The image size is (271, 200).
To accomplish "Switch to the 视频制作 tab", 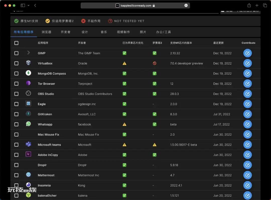I will pos(123,32).
